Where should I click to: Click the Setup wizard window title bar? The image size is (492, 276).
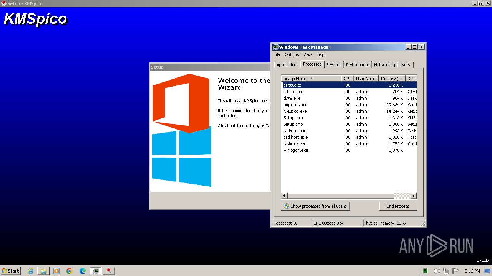[x=210, y=67]
